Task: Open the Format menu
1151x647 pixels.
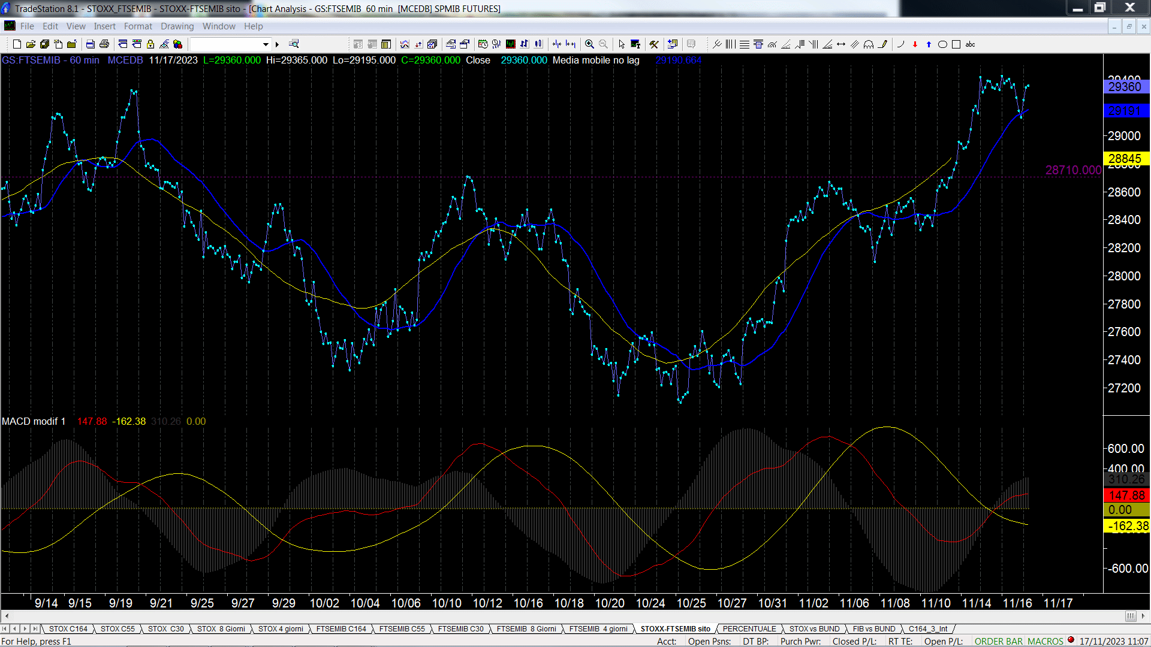Action: 138,26
